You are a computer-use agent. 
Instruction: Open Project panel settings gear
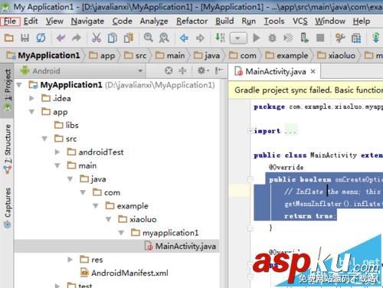point(203,70)
